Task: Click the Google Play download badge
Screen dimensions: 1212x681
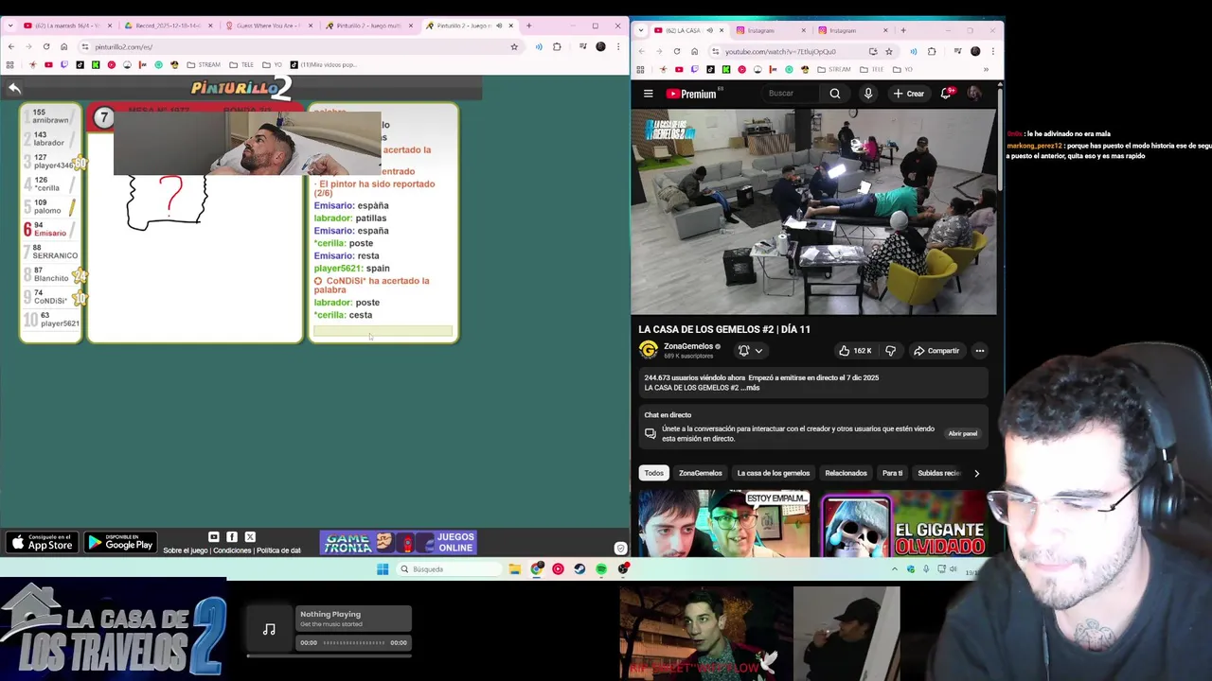Action: tap(119, 542)
